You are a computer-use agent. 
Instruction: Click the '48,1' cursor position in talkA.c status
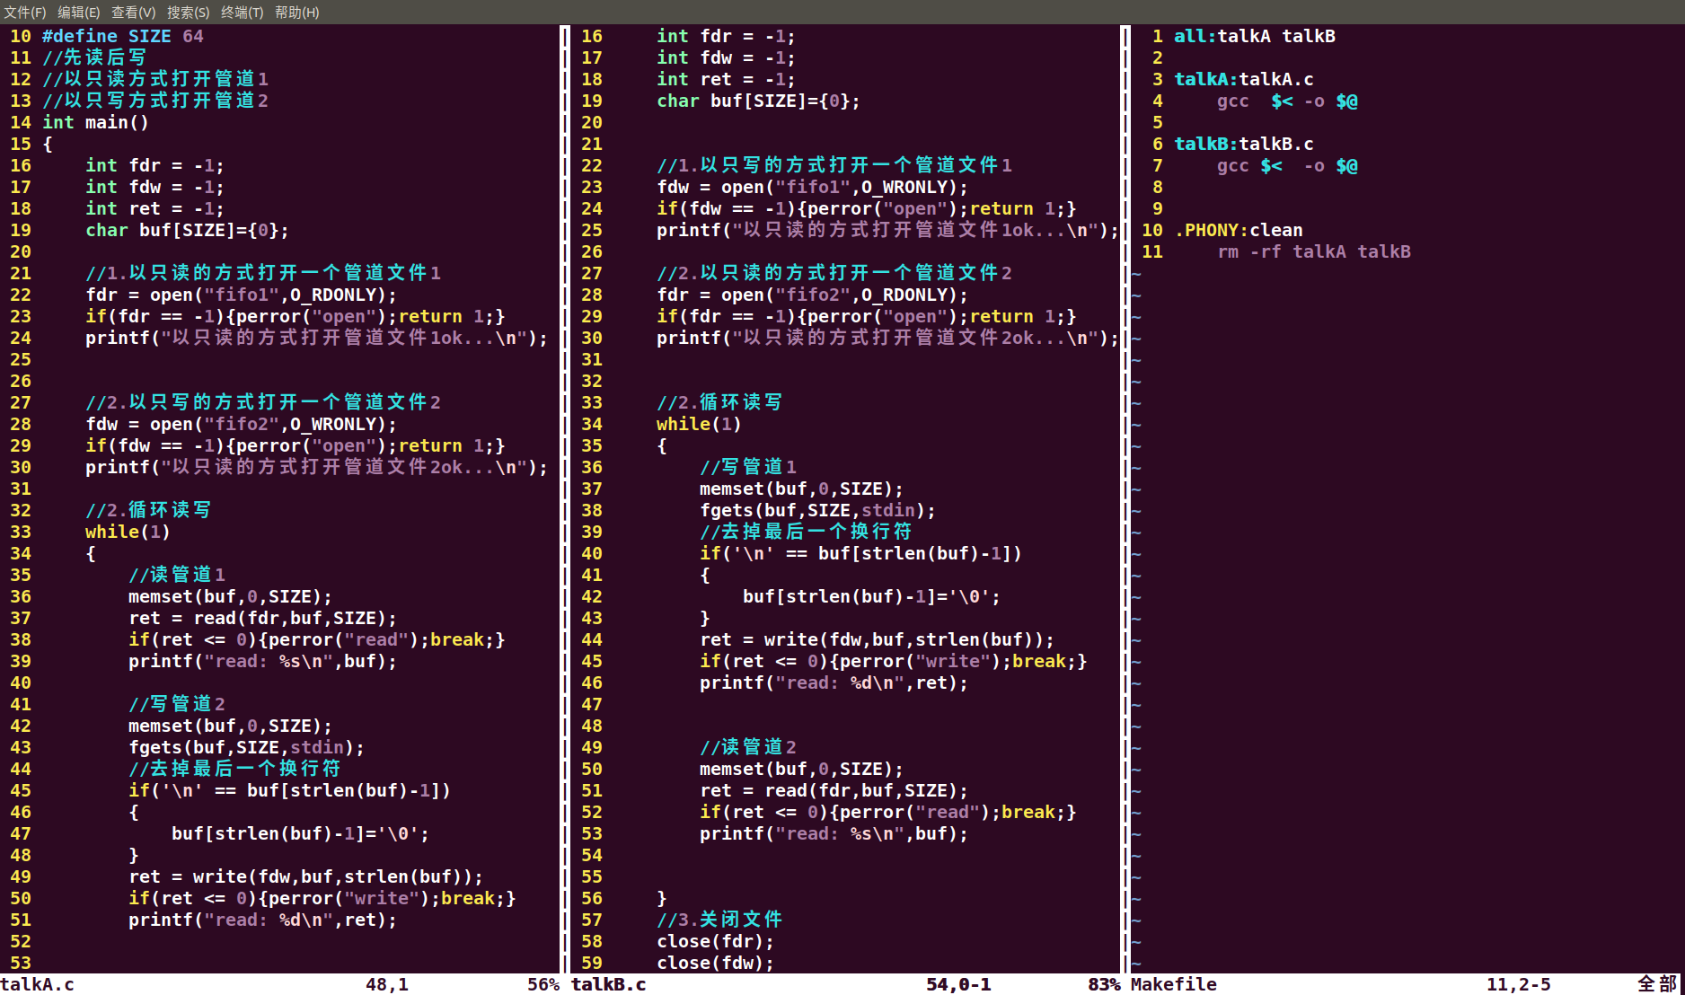pyautogui.click(x=387, y=984)
